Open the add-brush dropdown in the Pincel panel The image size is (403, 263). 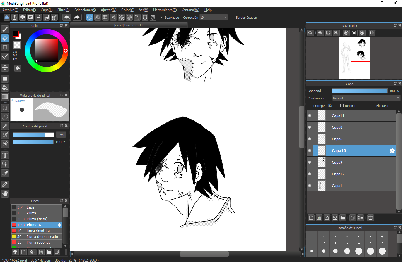click(33, 252)
